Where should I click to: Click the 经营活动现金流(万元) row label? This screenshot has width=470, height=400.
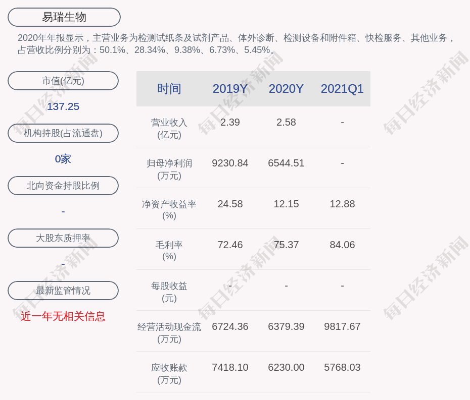pyautogui.click(x=169, y=333)
